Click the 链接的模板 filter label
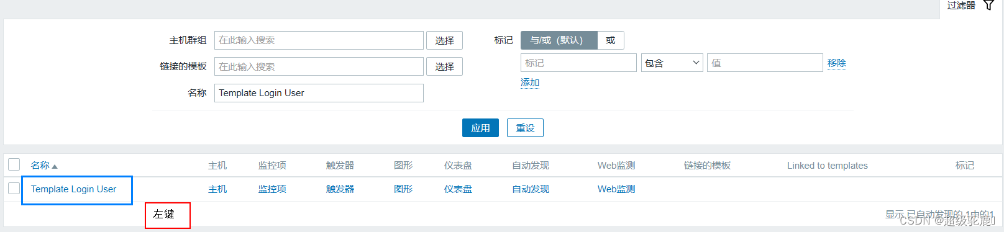The image size is (1004, 232). (183, 66)
